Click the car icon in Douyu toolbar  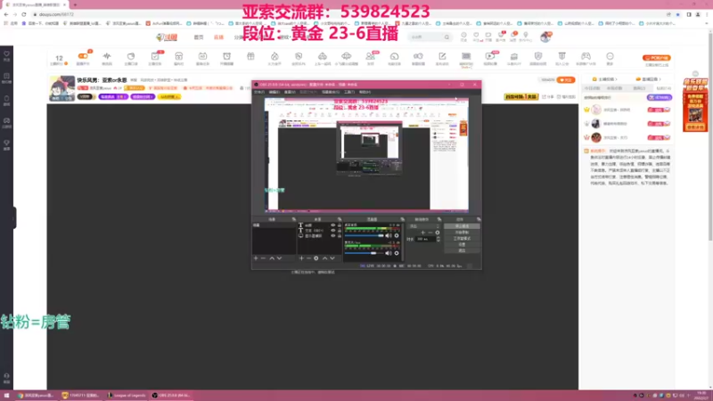323,56
